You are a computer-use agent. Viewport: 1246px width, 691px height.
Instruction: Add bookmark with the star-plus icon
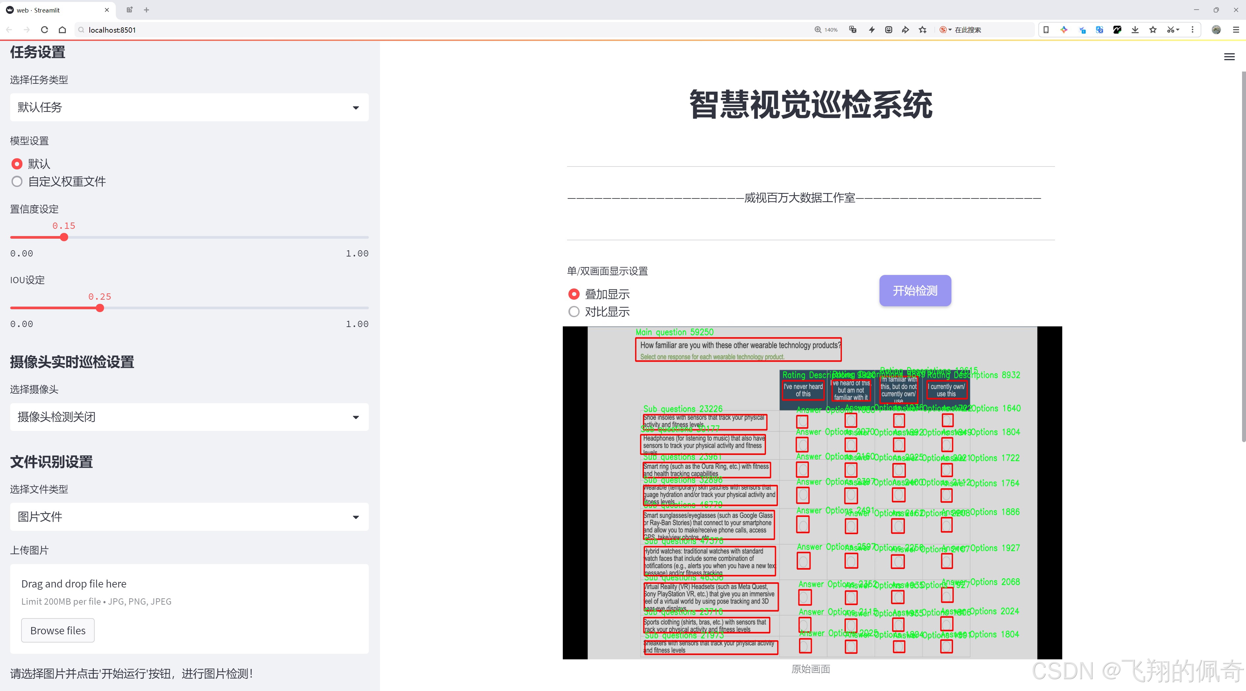tap(923, 29)
